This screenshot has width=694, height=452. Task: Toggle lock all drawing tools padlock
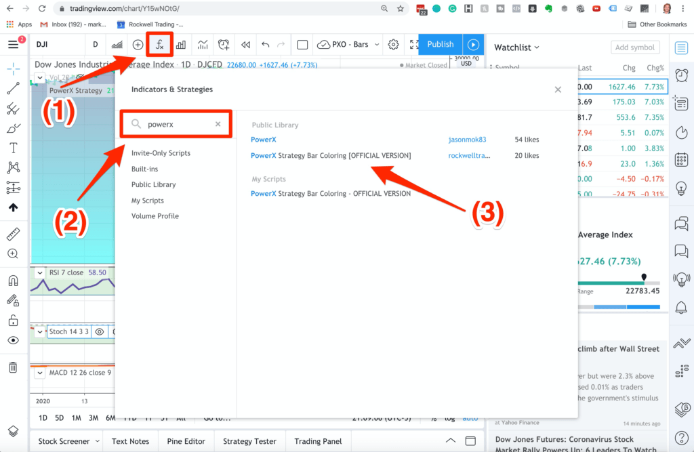click(14, 320)
